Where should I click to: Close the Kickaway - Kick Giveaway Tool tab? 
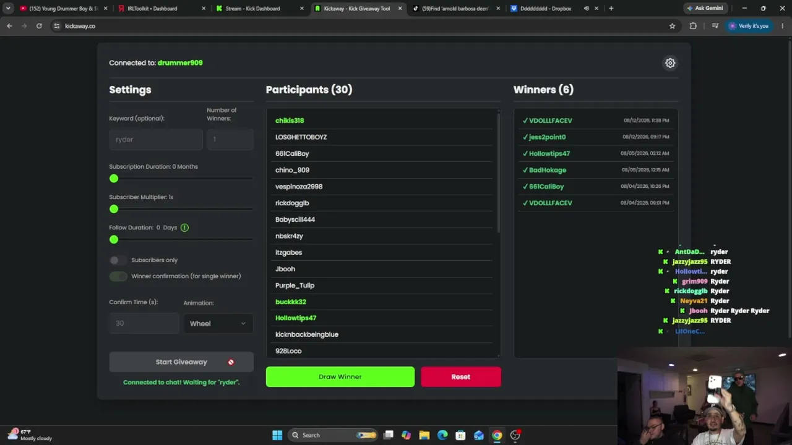point(400,9)
